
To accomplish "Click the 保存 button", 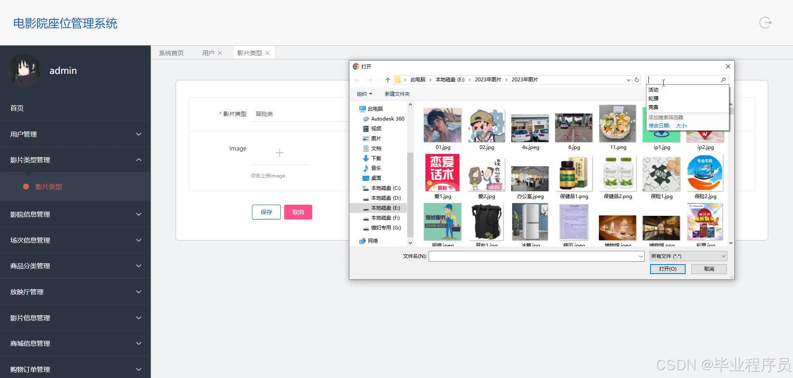I will 266,212.
